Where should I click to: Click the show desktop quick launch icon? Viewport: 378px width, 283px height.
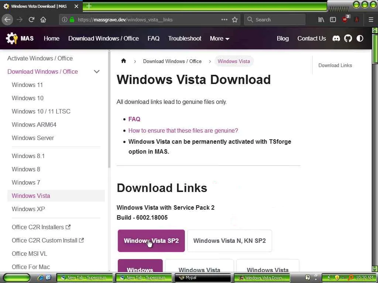coord(48,277)
